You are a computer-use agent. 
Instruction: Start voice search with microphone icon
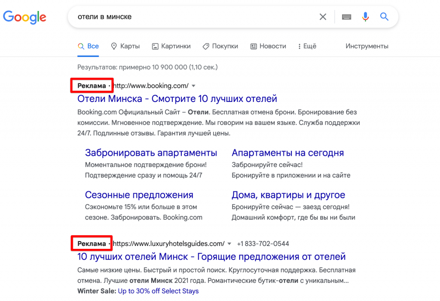pyautogui.click(x=365, y=17)
